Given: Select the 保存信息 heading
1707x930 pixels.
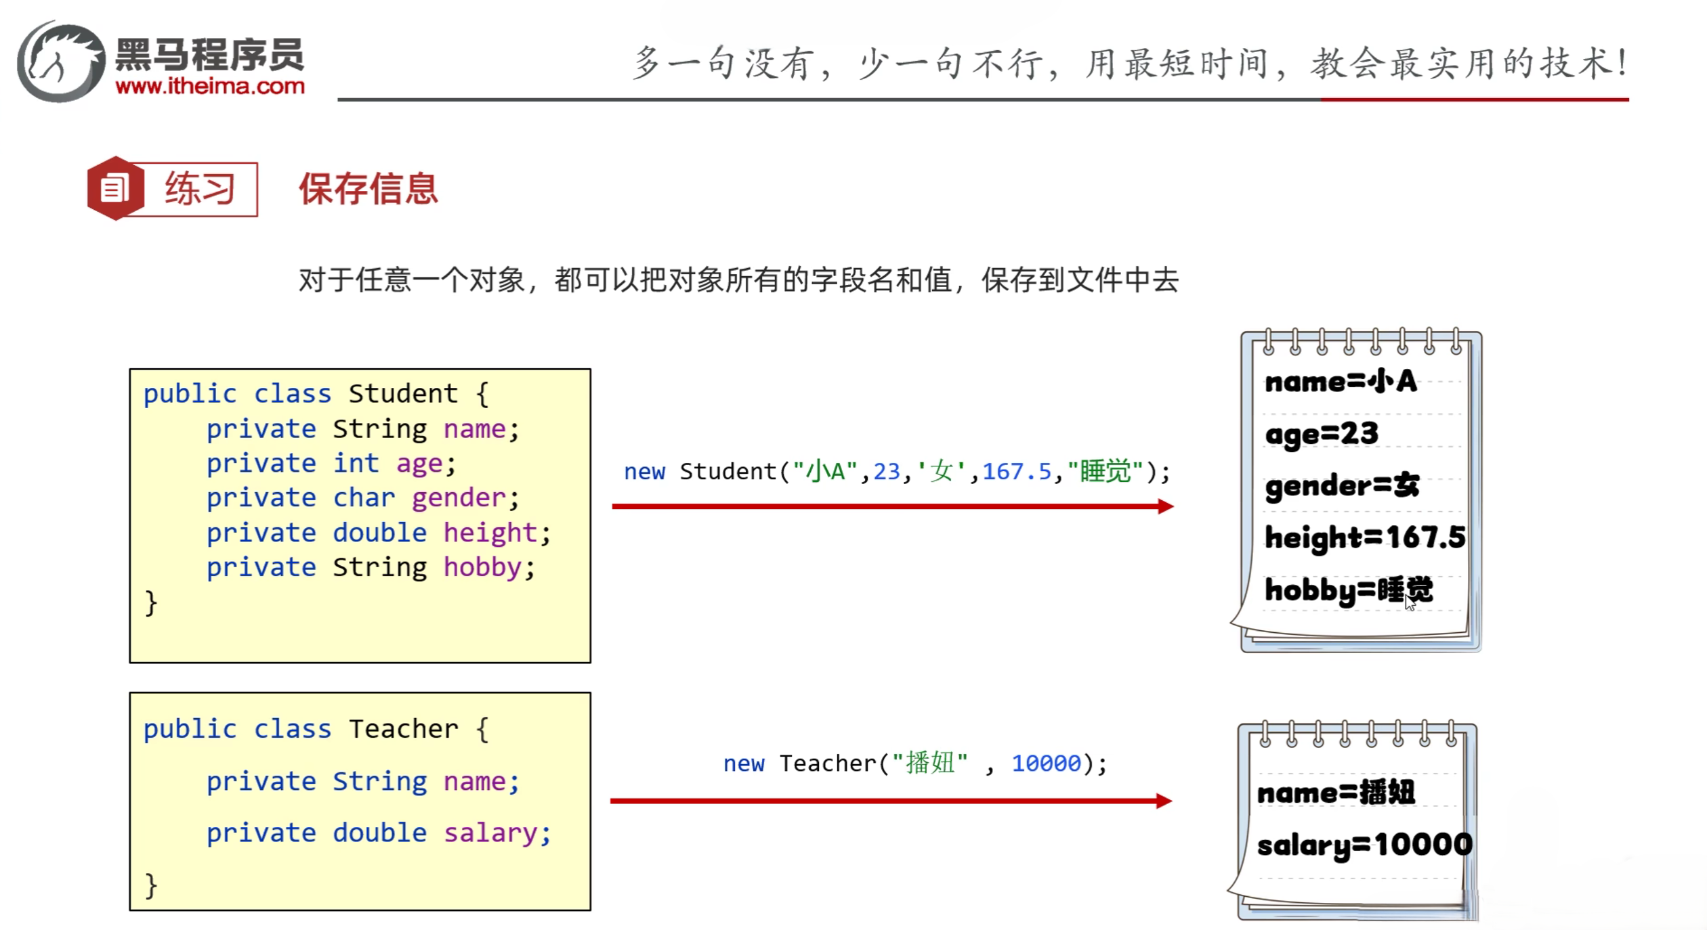Looking at the screenshot, I should (x=368, y=189).
